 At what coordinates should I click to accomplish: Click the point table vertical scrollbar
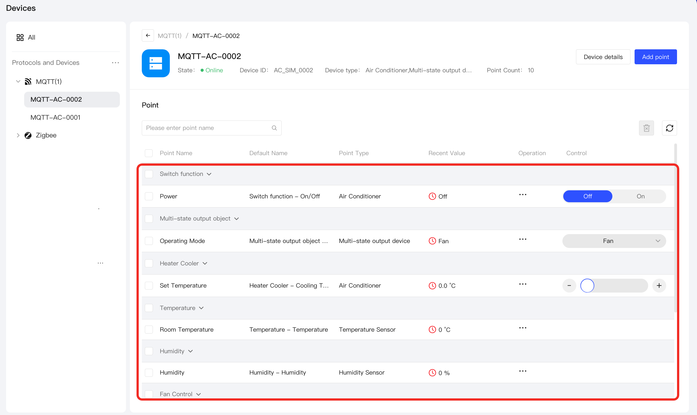coord(675,228)
